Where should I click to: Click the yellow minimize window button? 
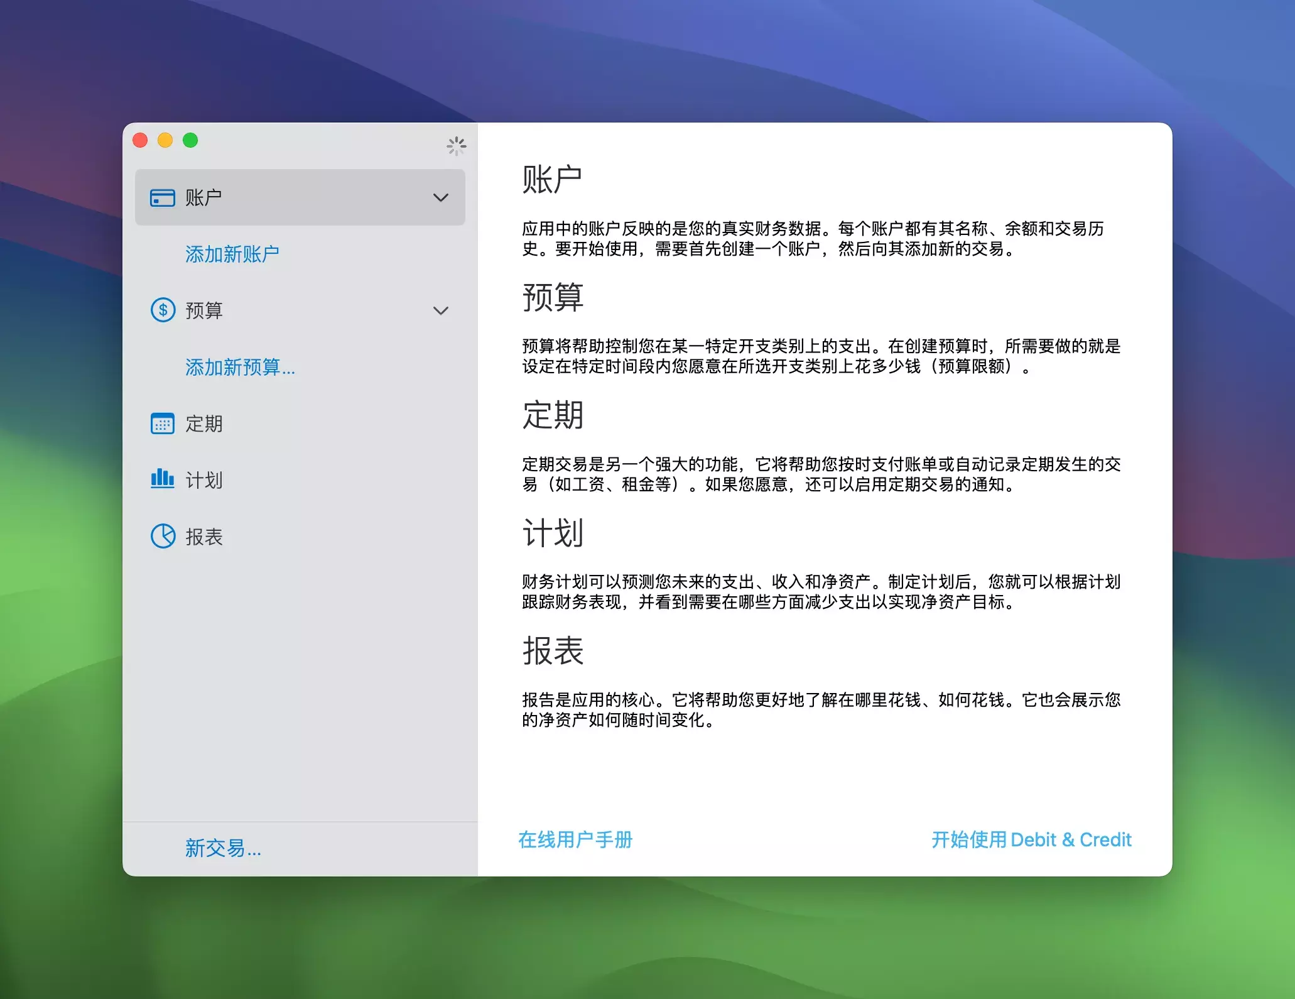165,140
